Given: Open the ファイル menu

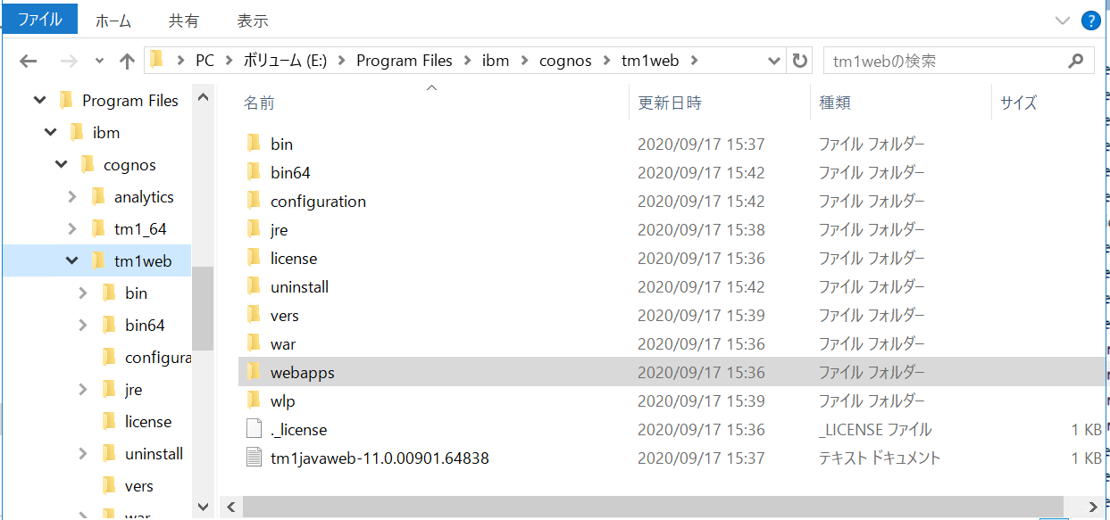Looking at the screenshot, I should point(39,19).
